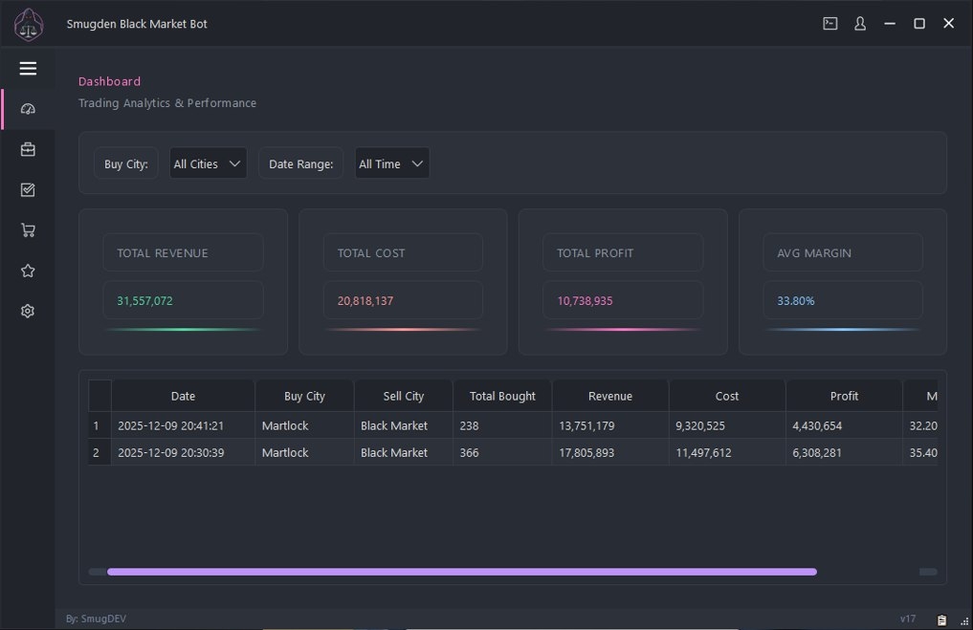Click the message icon next to the profile

coord(829,23)
